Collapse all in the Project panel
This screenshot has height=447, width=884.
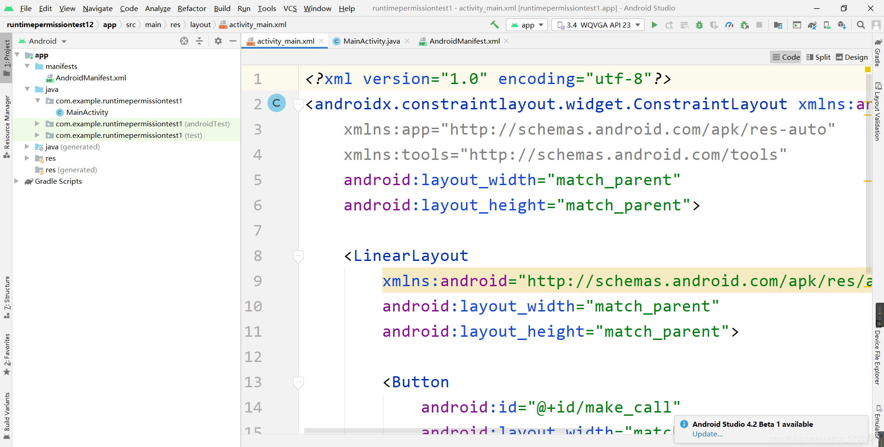point(199,41)
